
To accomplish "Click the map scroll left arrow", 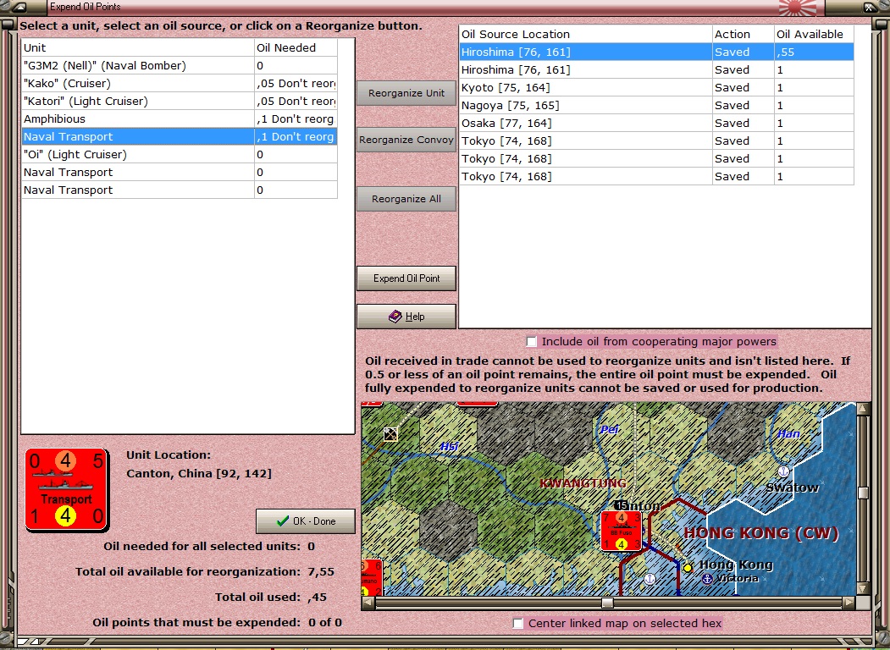I will (x=368, y=603).
